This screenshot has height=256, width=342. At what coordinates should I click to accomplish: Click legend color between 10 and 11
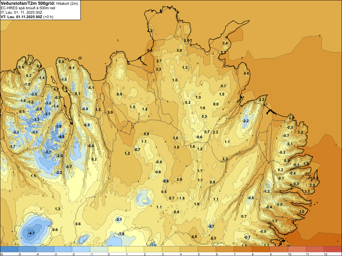(297, 249)
